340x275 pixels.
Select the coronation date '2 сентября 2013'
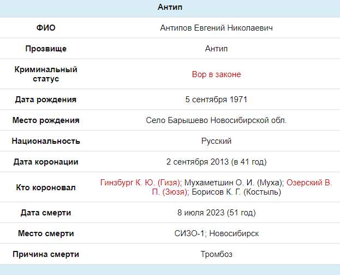[x=198, y=162]
